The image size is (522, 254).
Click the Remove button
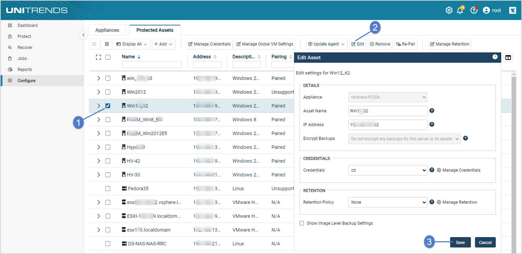click(380, 44)
